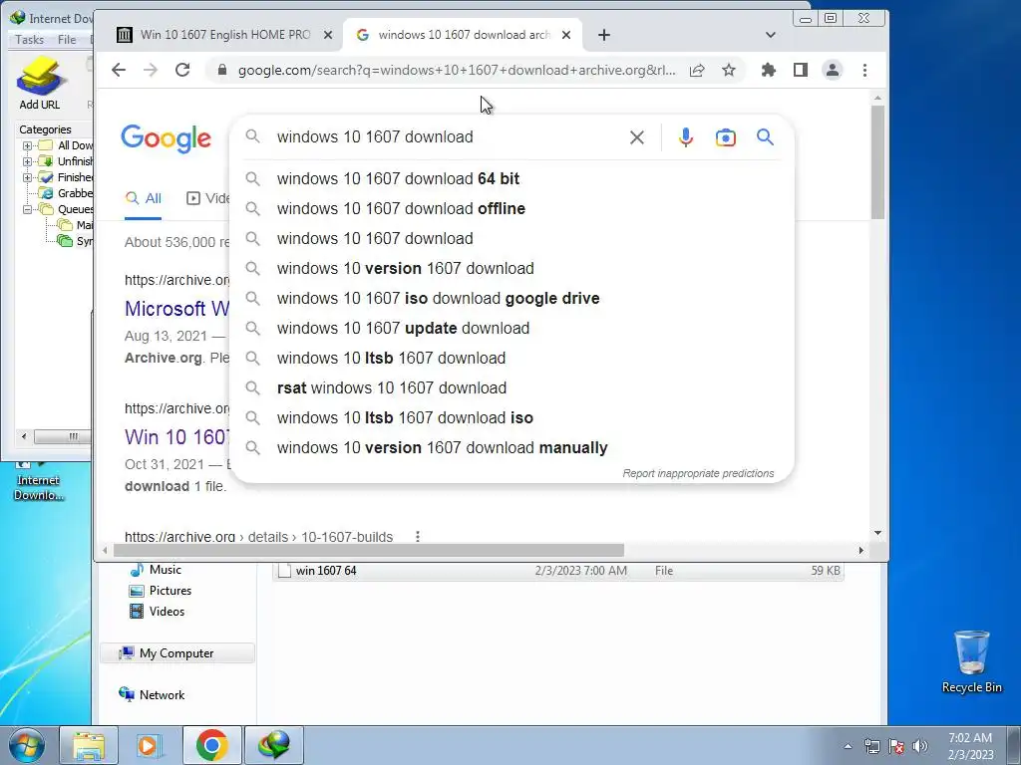Click the Google logo

point(167,138)
